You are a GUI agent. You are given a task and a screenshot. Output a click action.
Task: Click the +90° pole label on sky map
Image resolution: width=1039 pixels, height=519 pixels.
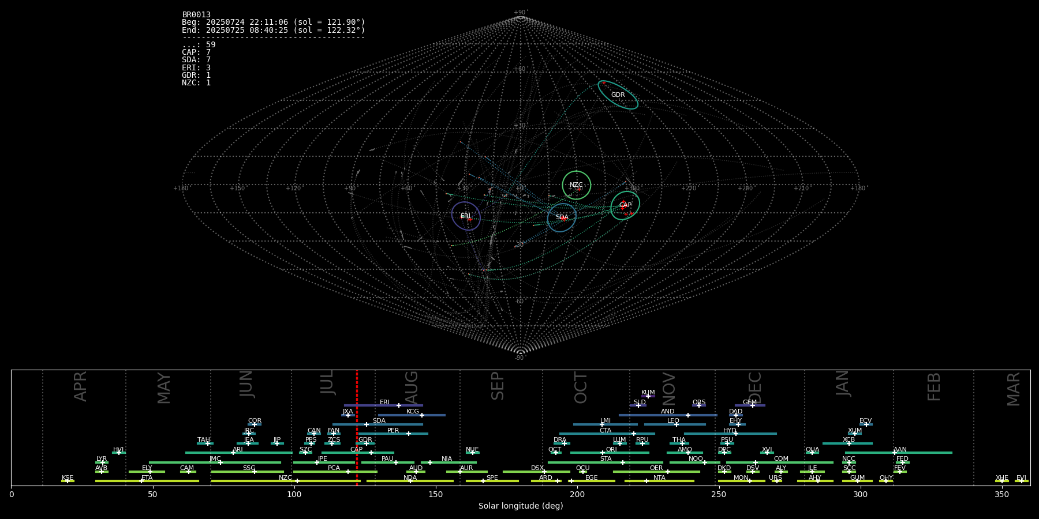[521, 12]
